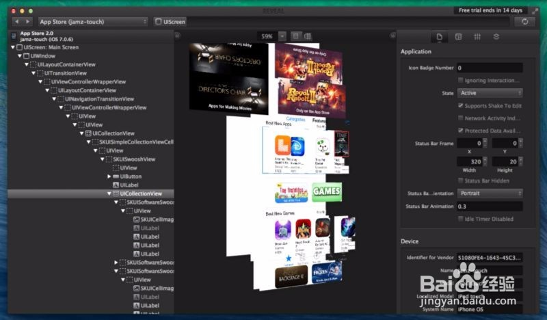This screenshot has width=547, height=320.
Task: Click the UIWindow view icon
Action: click(26, 56)
